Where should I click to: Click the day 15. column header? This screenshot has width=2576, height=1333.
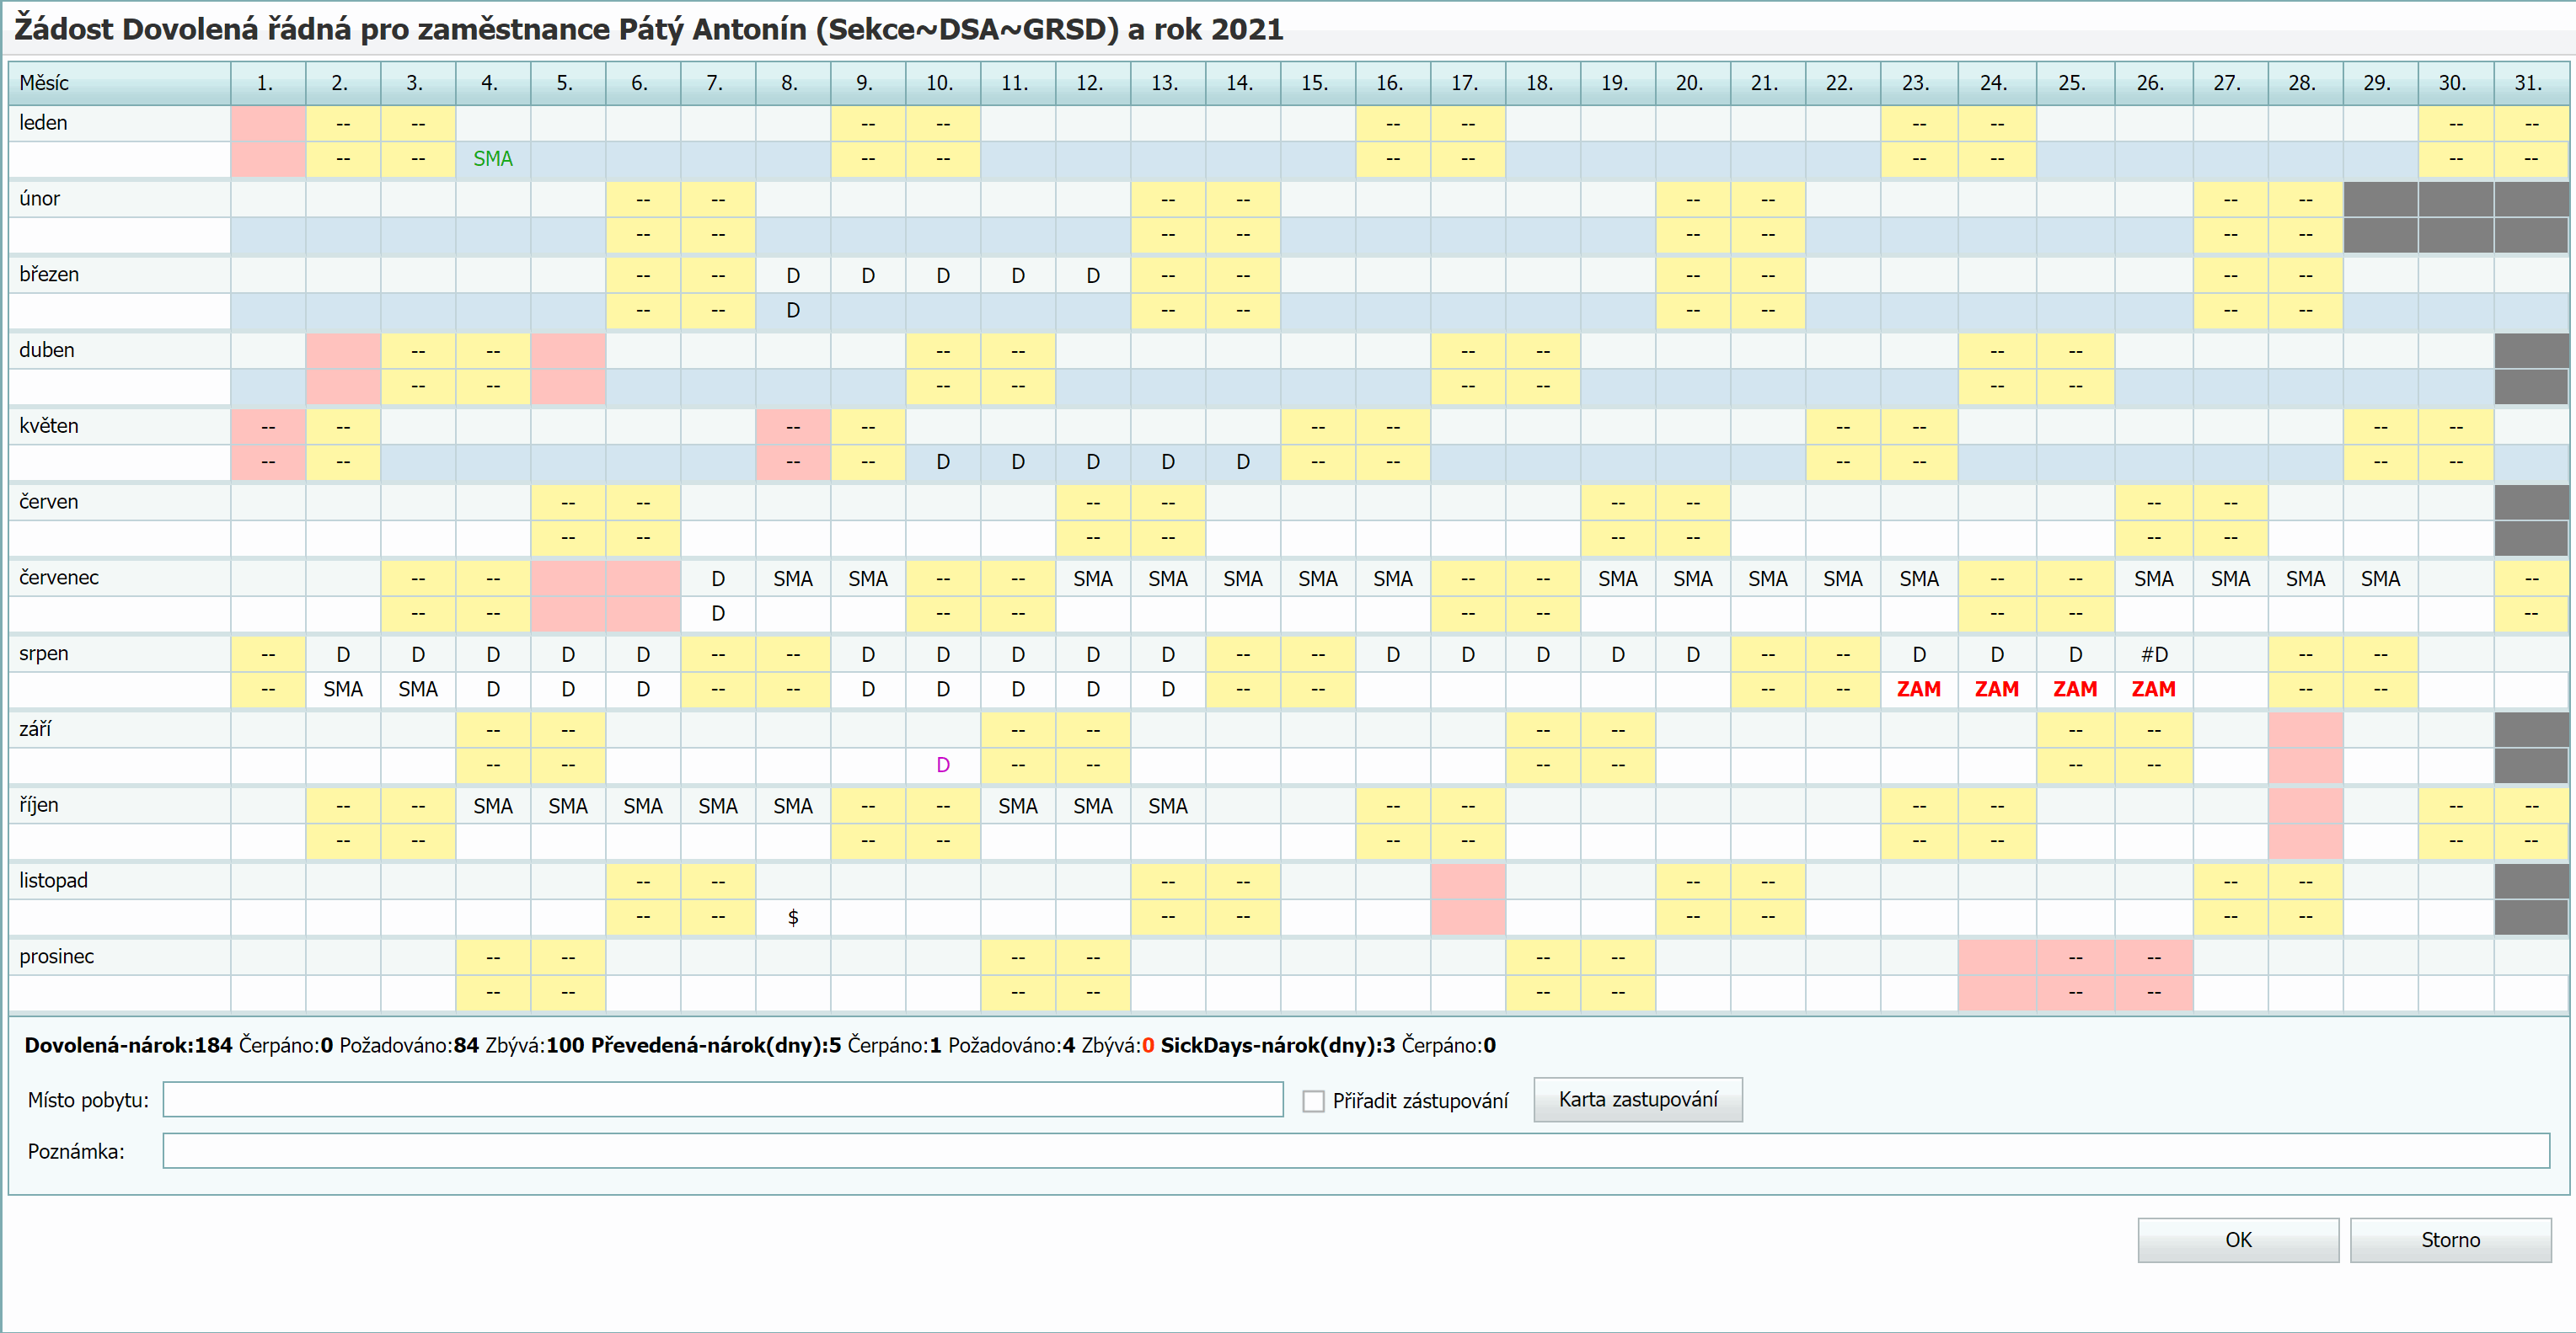pos(1318,83)
